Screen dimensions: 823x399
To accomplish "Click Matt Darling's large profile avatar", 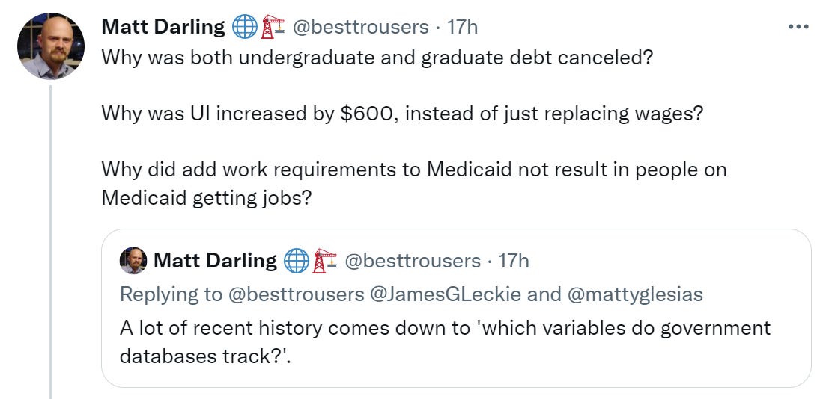I will pos(51,46).
